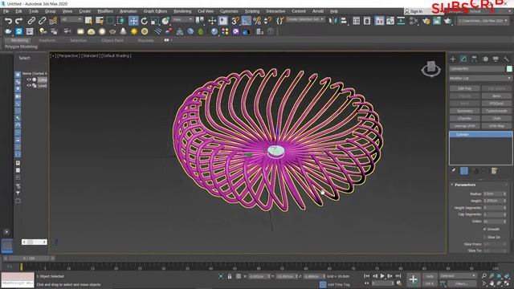Image resolution: width=514 pixels, height=289 pixels.
Task: Open the File menu
Action: tap(6, 11)
